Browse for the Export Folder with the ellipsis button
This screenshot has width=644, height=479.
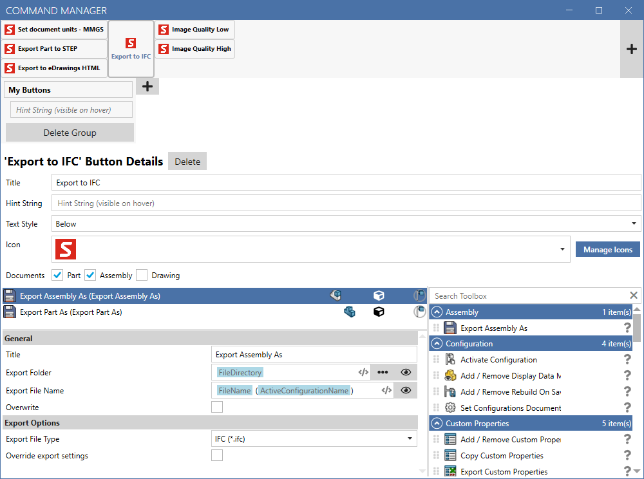point(383,372)
